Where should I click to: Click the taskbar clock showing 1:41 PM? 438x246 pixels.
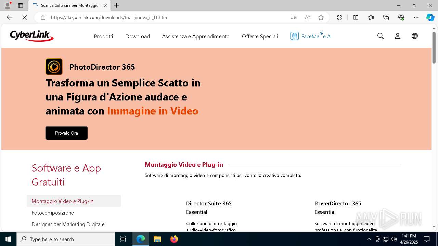[409, 239]
